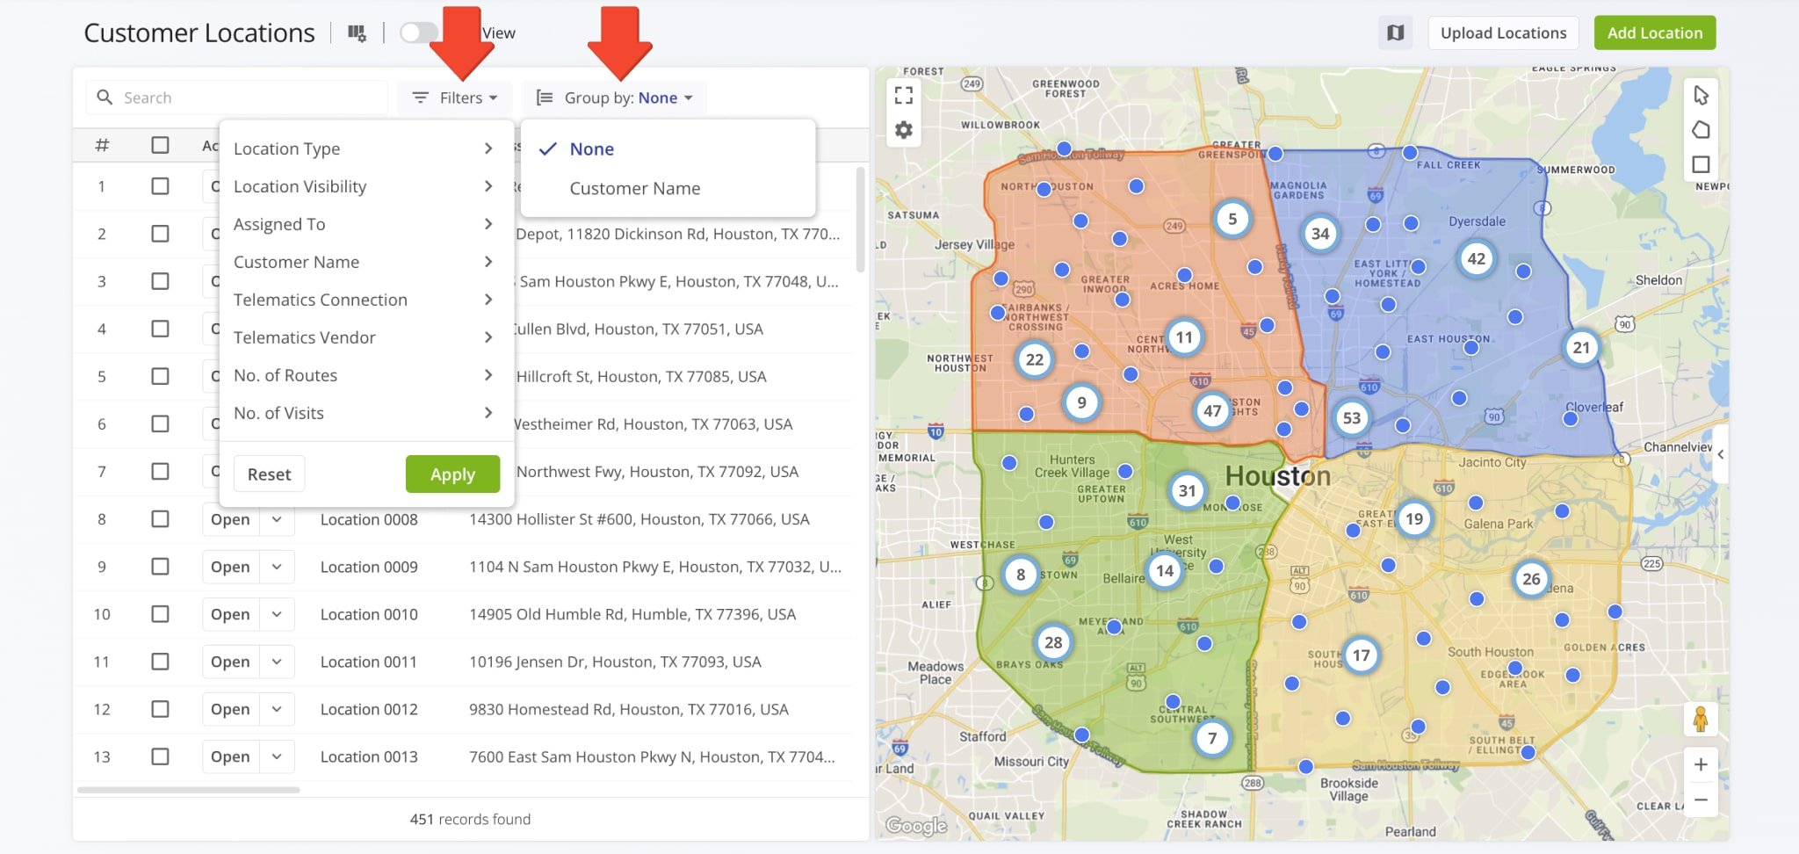Click map cluster marker 7
The height and width of the screenshot is (854, 1799).
click(x=1212, y=738)
